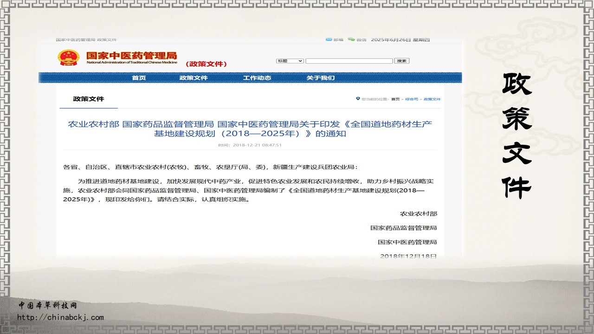The image size is (594, 334).
Task: Click the date 2018年12月18日
Action: click(408, 256)
